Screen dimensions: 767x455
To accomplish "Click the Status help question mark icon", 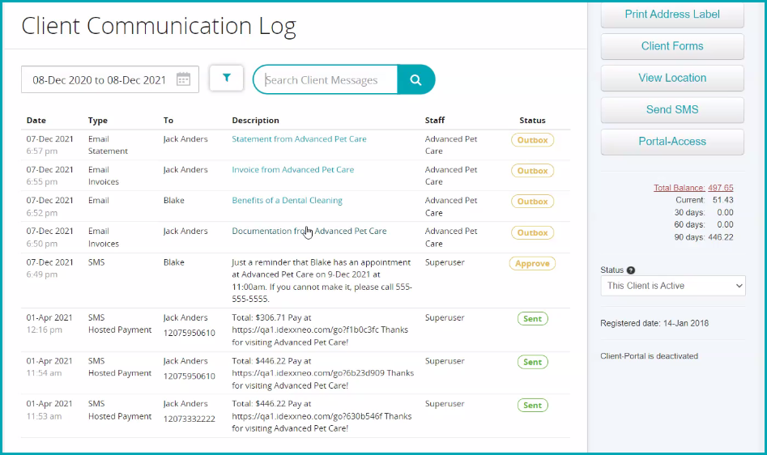I will point(631,270).
